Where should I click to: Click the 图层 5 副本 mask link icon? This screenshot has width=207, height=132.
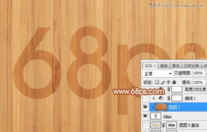coord(163,125)
